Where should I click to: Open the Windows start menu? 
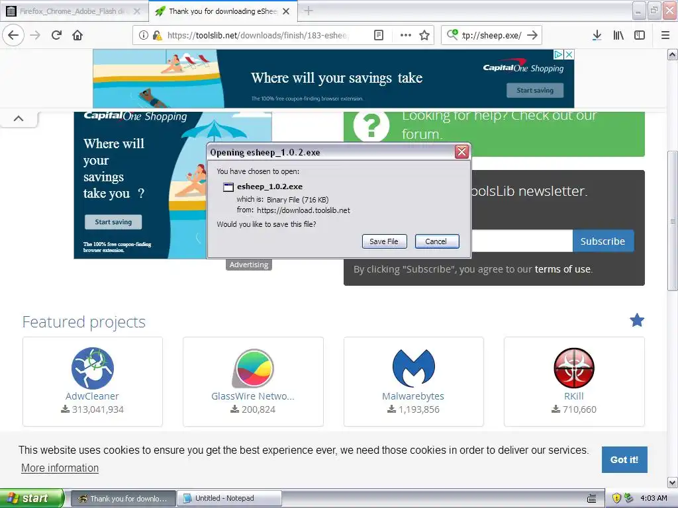[x=32, y=498]
